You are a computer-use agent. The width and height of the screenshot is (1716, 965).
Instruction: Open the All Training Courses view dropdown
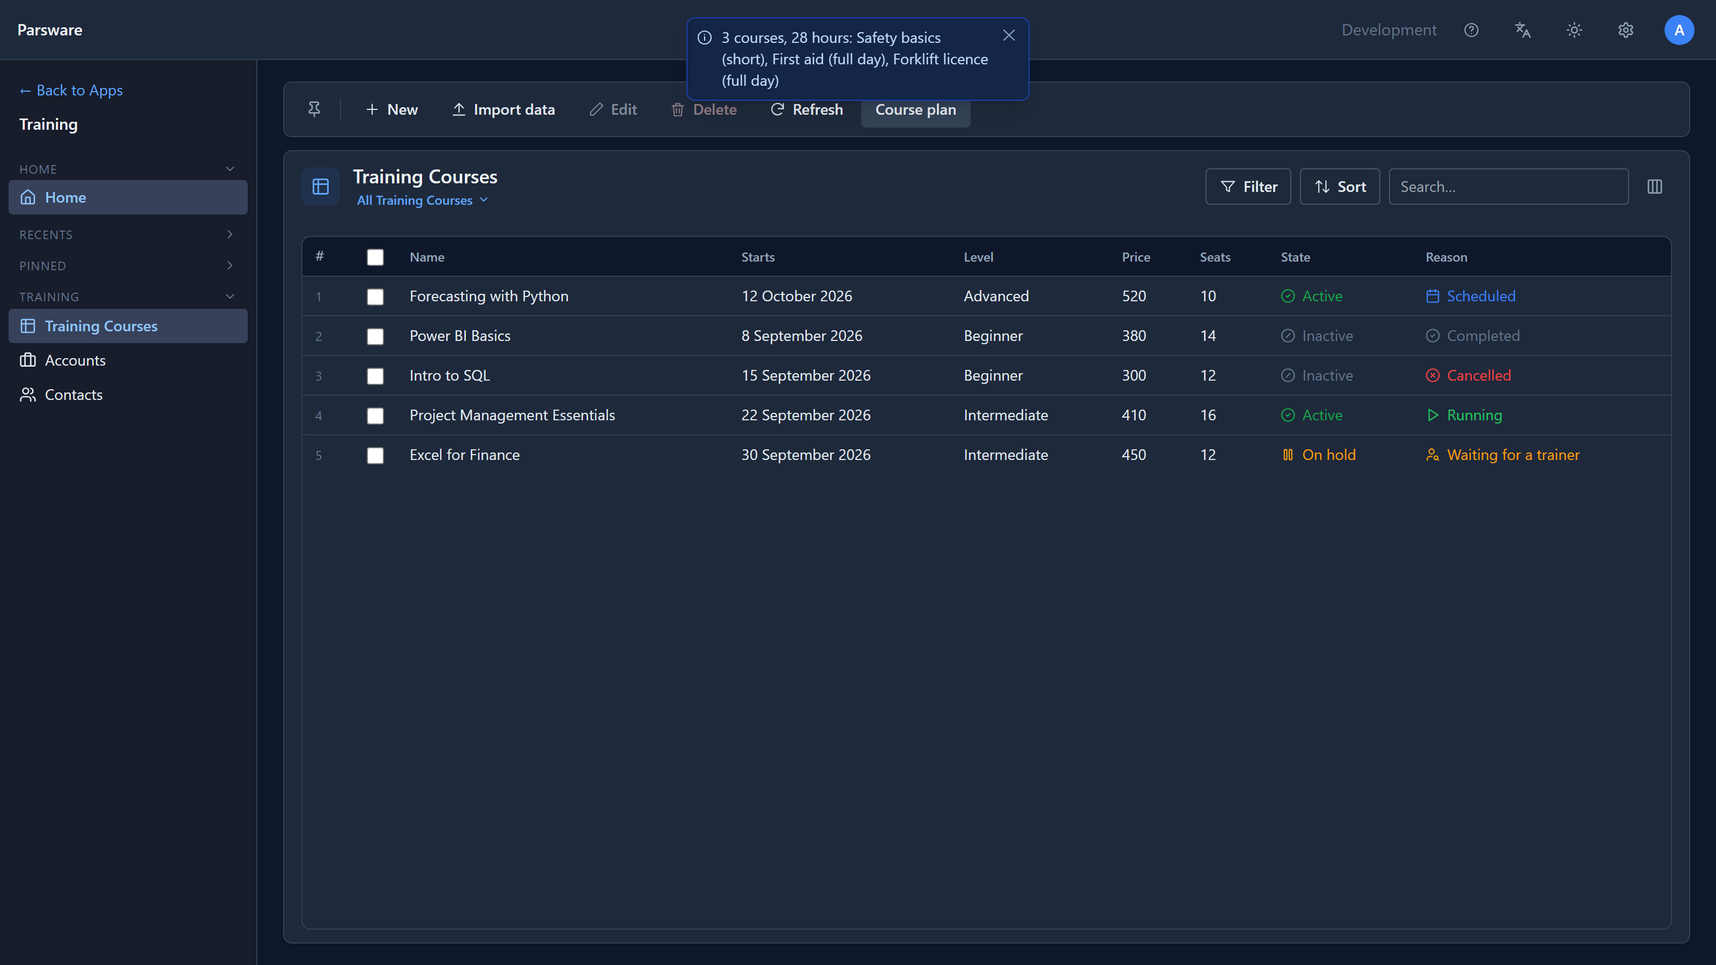423,201
